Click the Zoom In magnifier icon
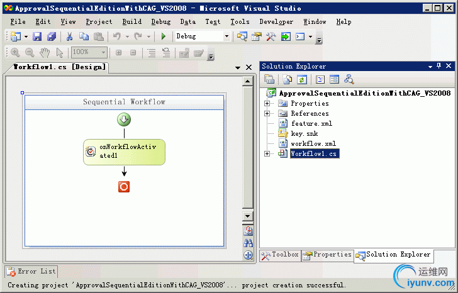 coord(15,53)
